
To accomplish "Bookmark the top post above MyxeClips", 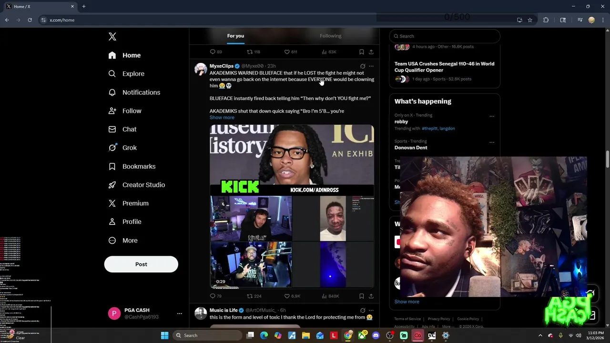I will pos(362,52).
